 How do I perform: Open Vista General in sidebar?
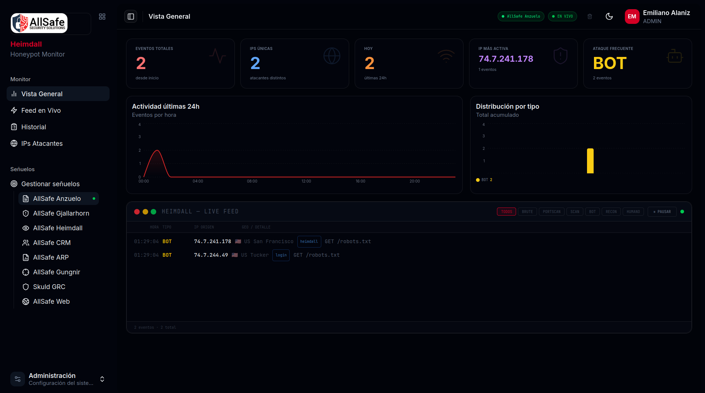(x=58, y=94)
